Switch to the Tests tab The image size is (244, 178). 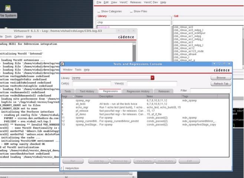coord(68,91)
